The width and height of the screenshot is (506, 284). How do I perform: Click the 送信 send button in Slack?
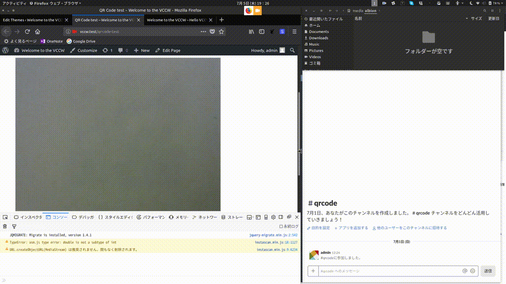[488, 271]
